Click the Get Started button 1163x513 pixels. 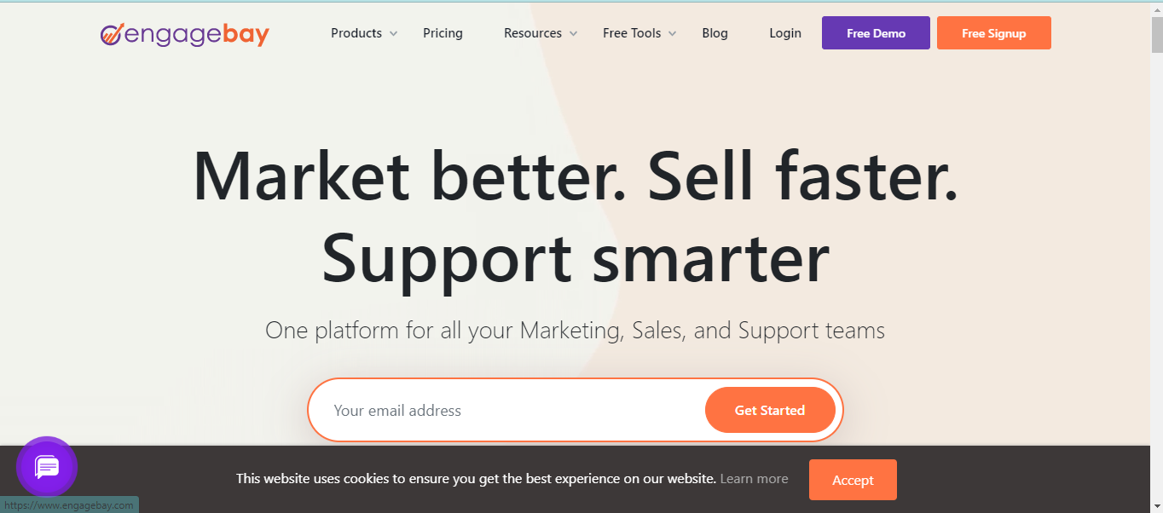point(770,410)
